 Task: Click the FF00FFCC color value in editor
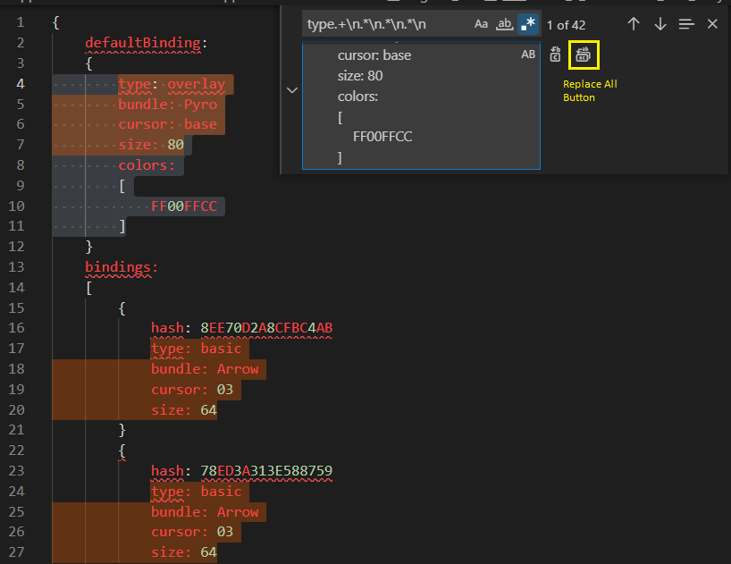coord(184,206)
